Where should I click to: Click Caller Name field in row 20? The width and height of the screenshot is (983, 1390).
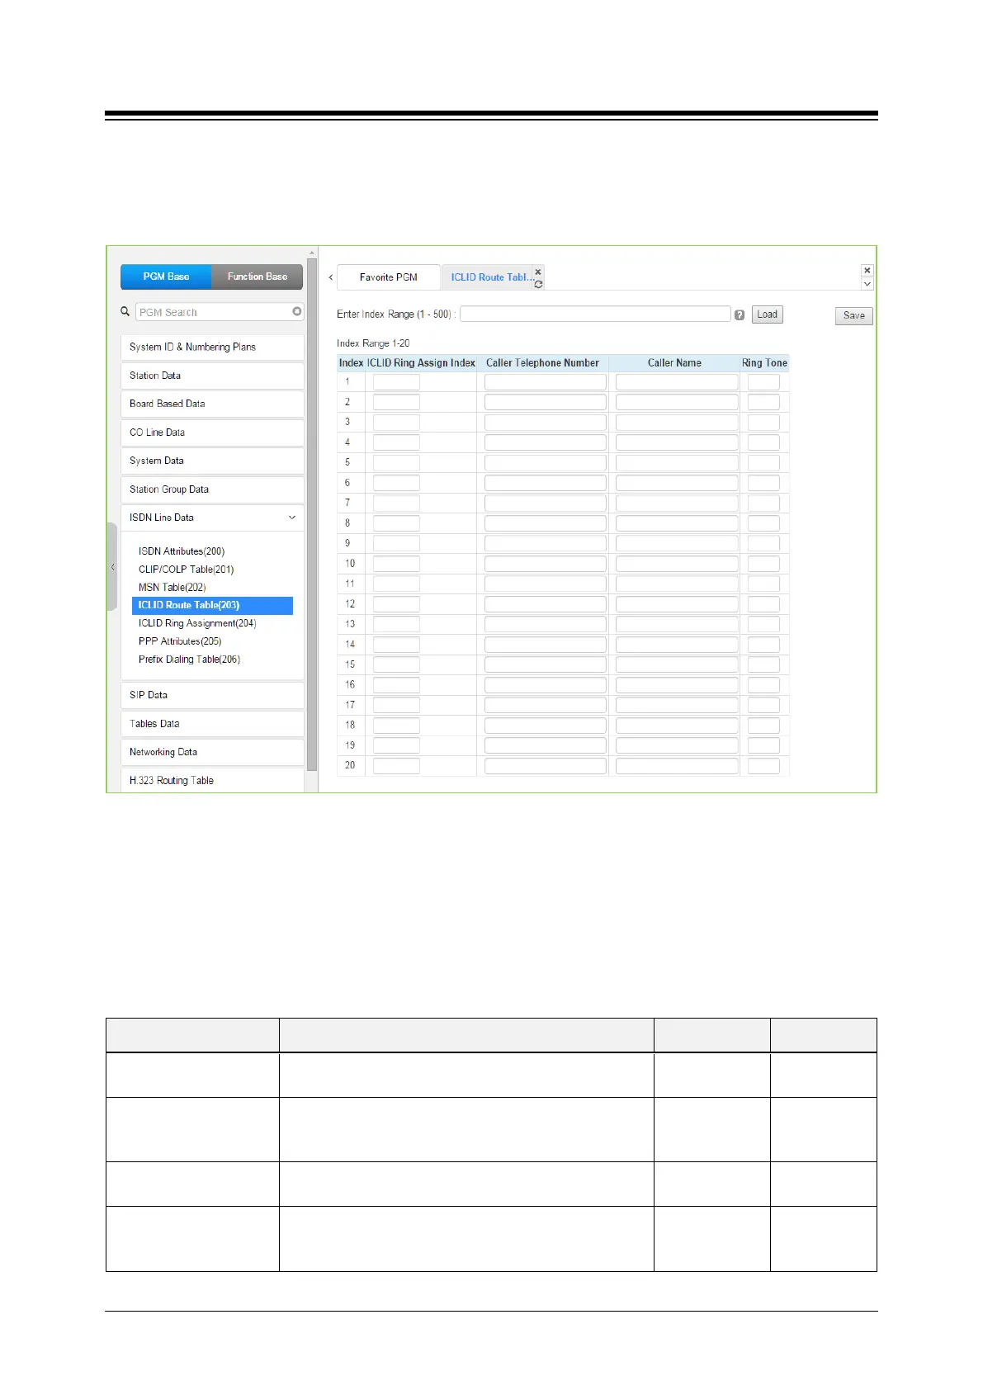pyautogui.click(x=677, y=766)
